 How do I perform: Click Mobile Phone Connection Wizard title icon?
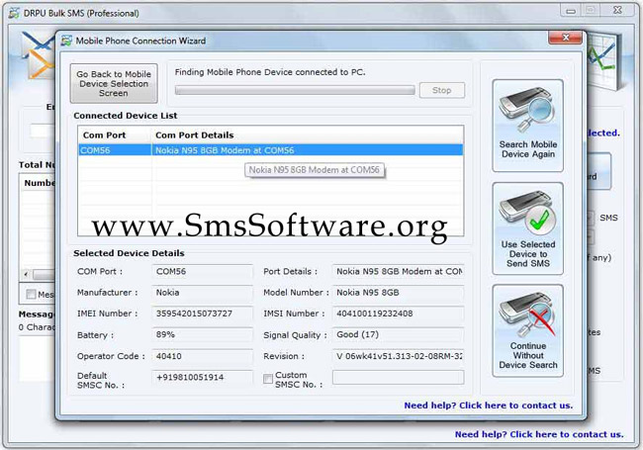(66, 41)
